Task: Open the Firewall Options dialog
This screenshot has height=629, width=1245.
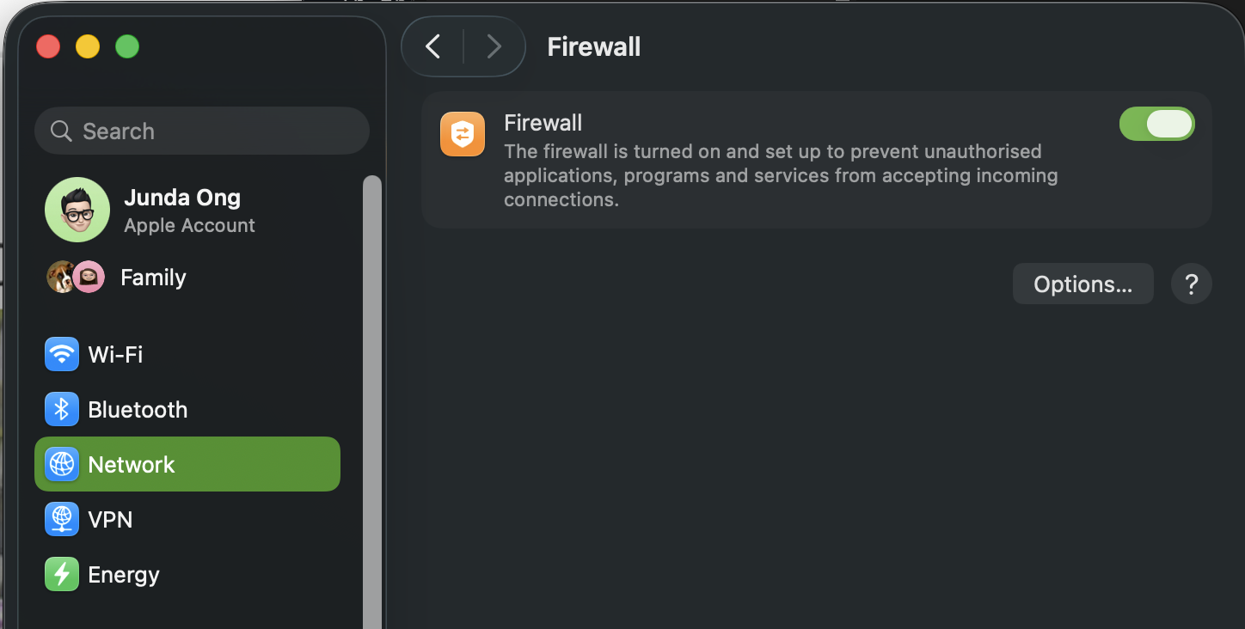Action: pyautogui.click(x=1082, y=284)
